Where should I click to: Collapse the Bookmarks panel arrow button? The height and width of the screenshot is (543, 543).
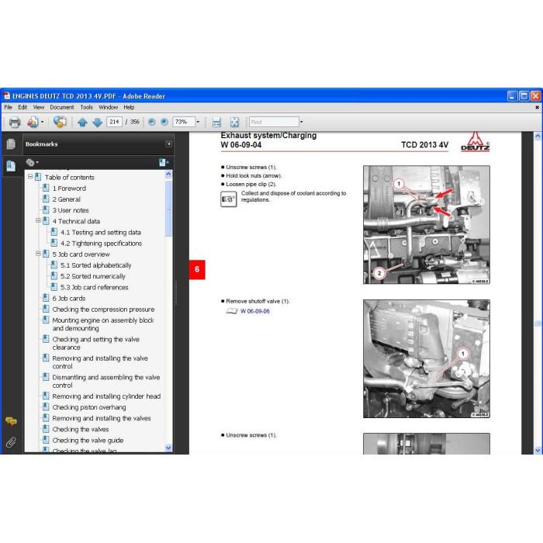168,144
